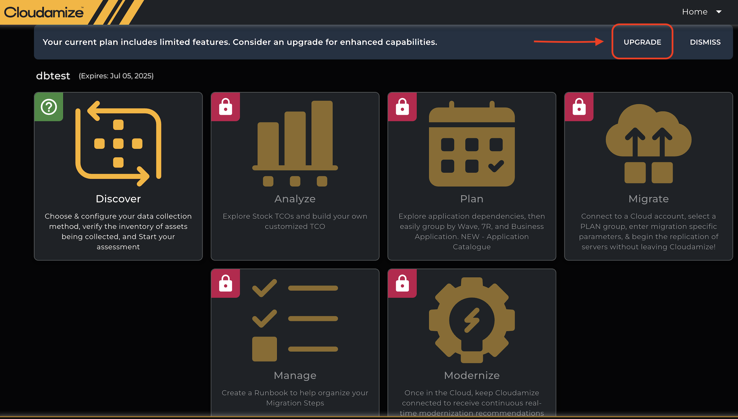This screenshot has height=419, width=738.
Task: Click the lock badge on Analyze card
Action: pyautogui.click(x=226, y=107)
